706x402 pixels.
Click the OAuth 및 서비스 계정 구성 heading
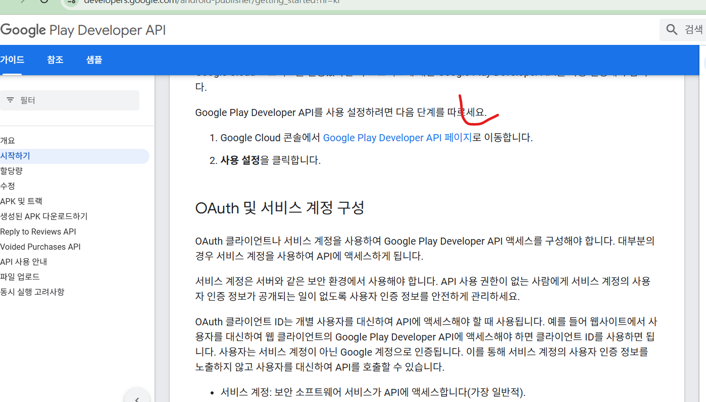click(280, 208)
